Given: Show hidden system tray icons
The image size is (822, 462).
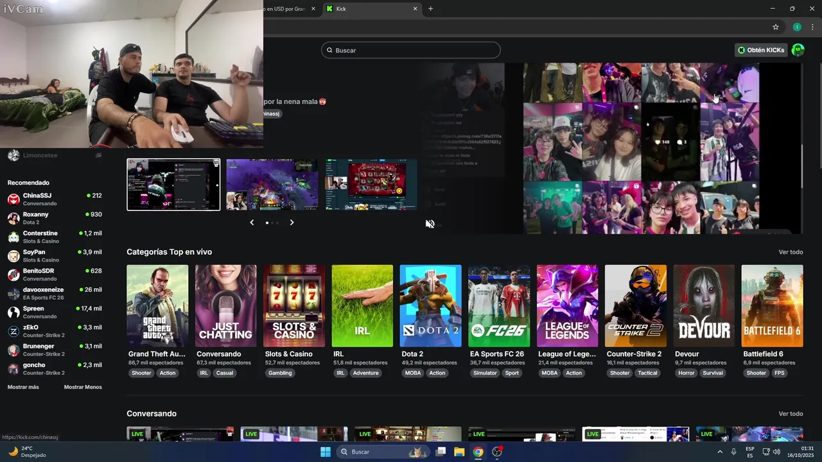Looking at the screenshot, I should (x=720, y=452).
